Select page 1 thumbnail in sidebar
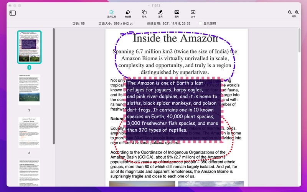Image resolution: width=307 pixels, height=192 pixels. [x=30, y=47]
